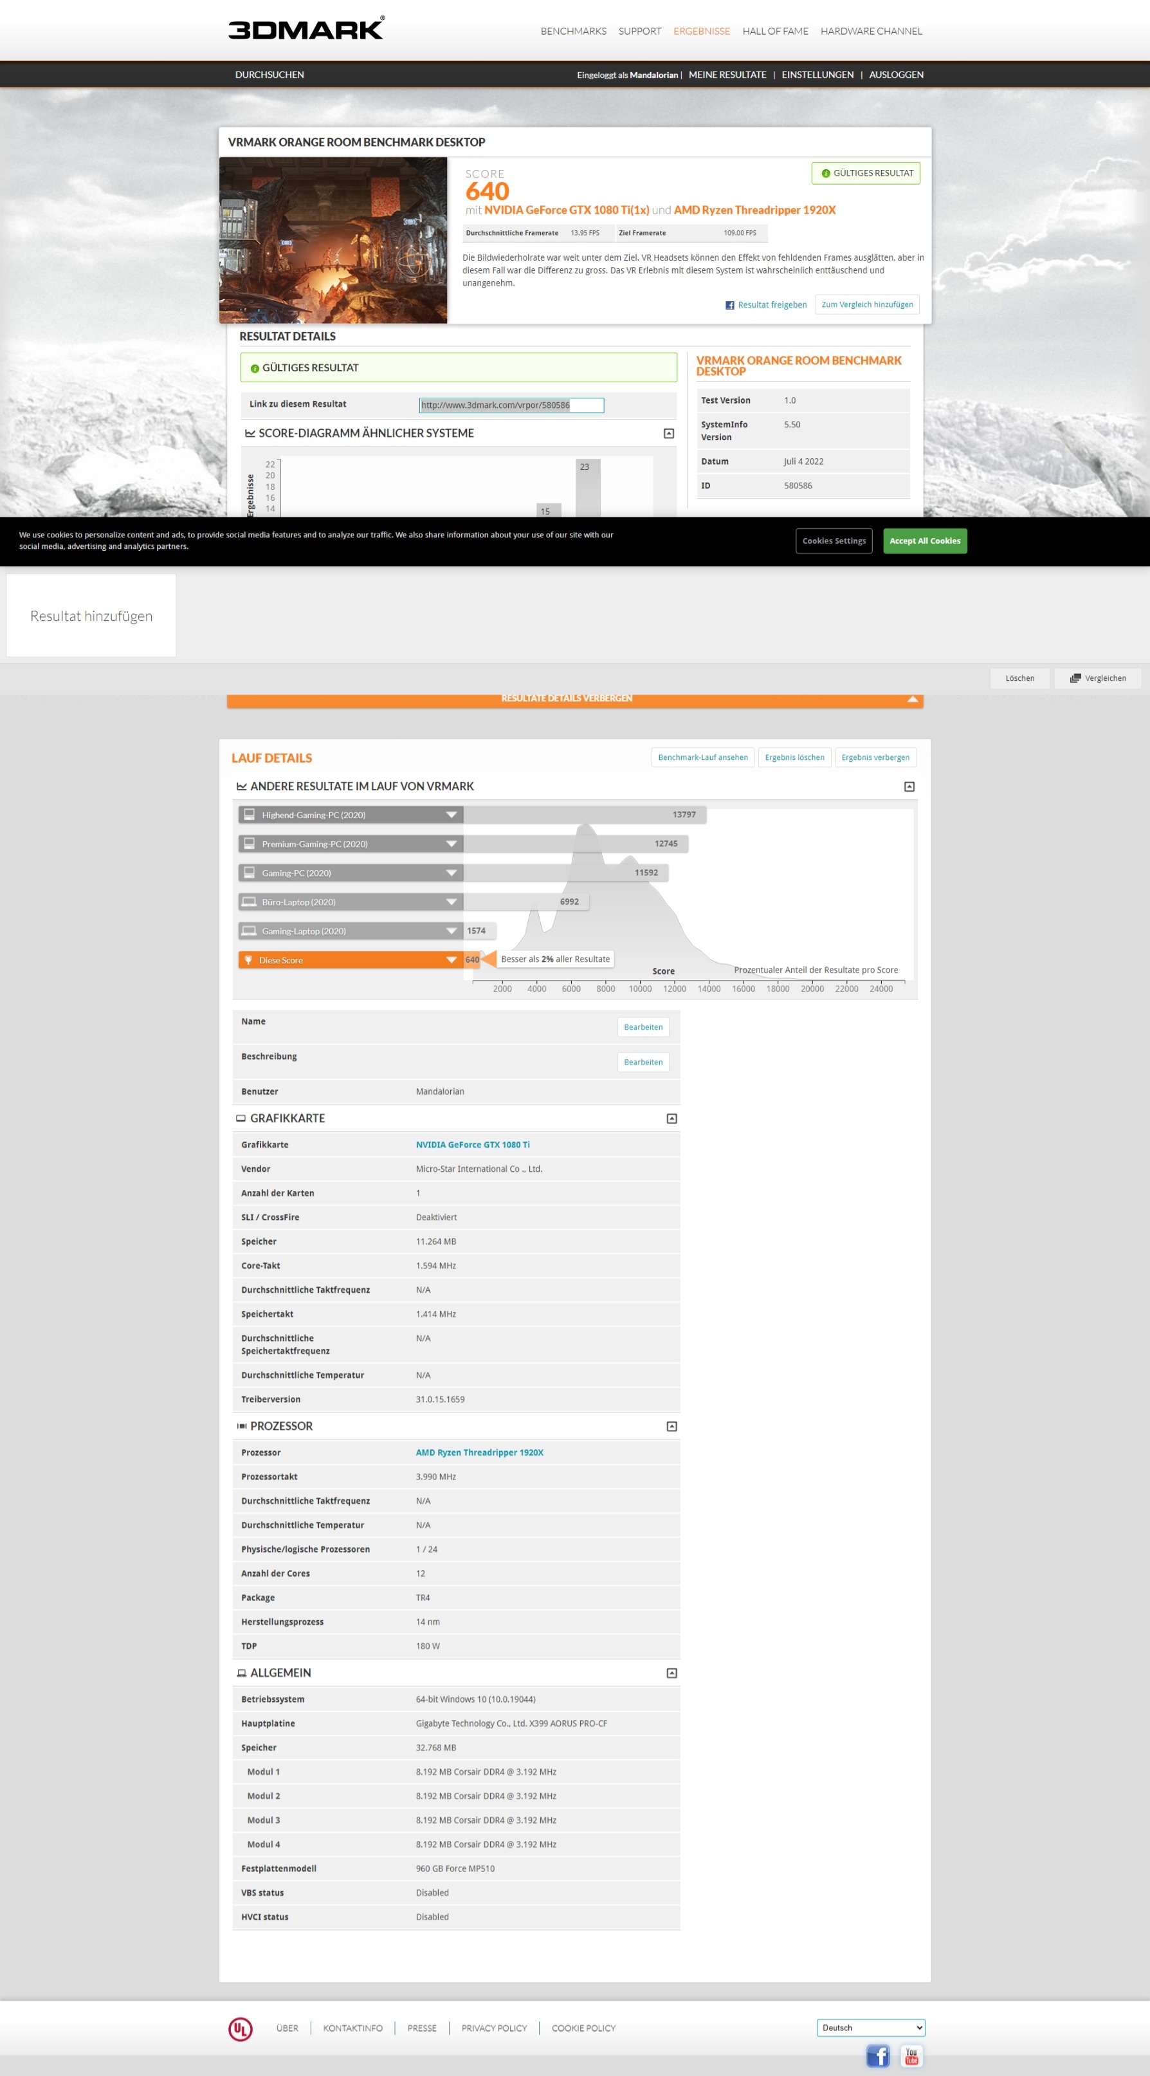1150x2076 pixels.
Task: Click Ergebnis löschen button
Action: (x=794, y=757)
